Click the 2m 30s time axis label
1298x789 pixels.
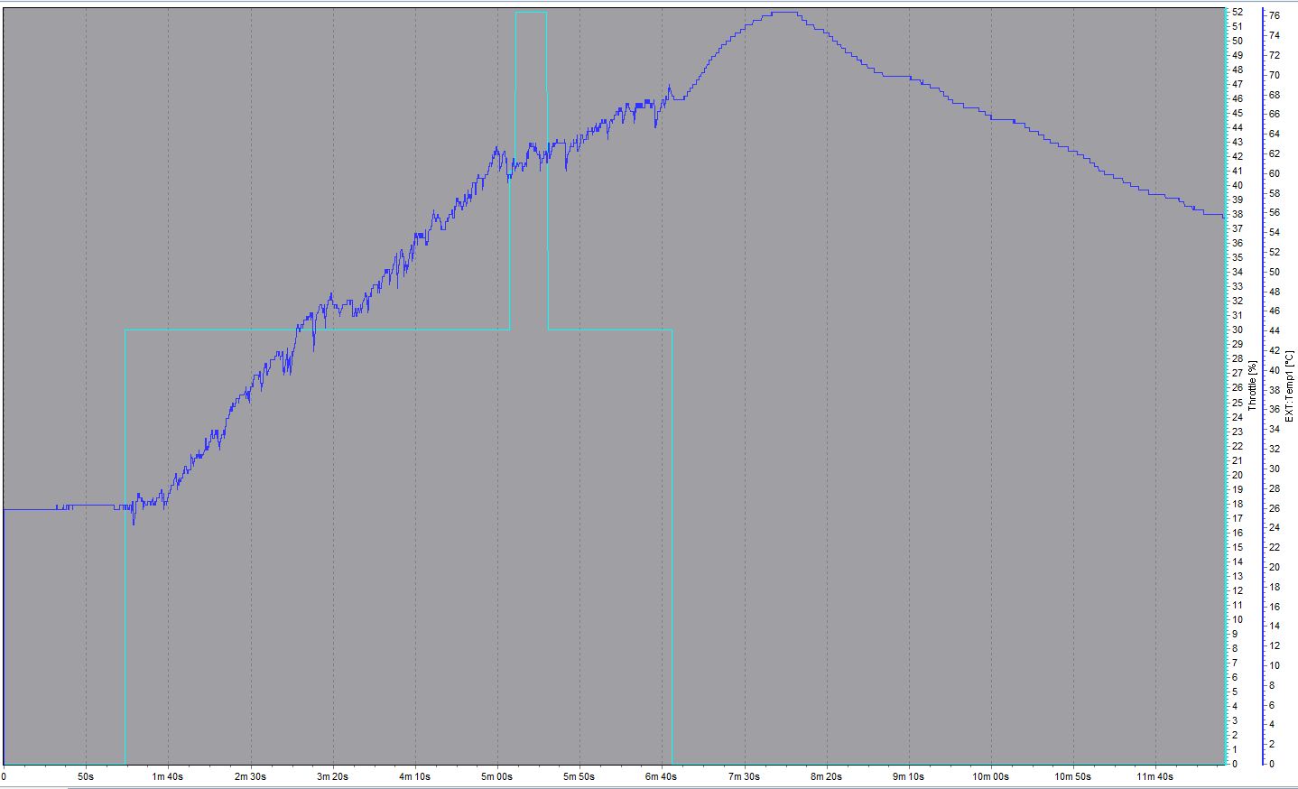point(250,775)
